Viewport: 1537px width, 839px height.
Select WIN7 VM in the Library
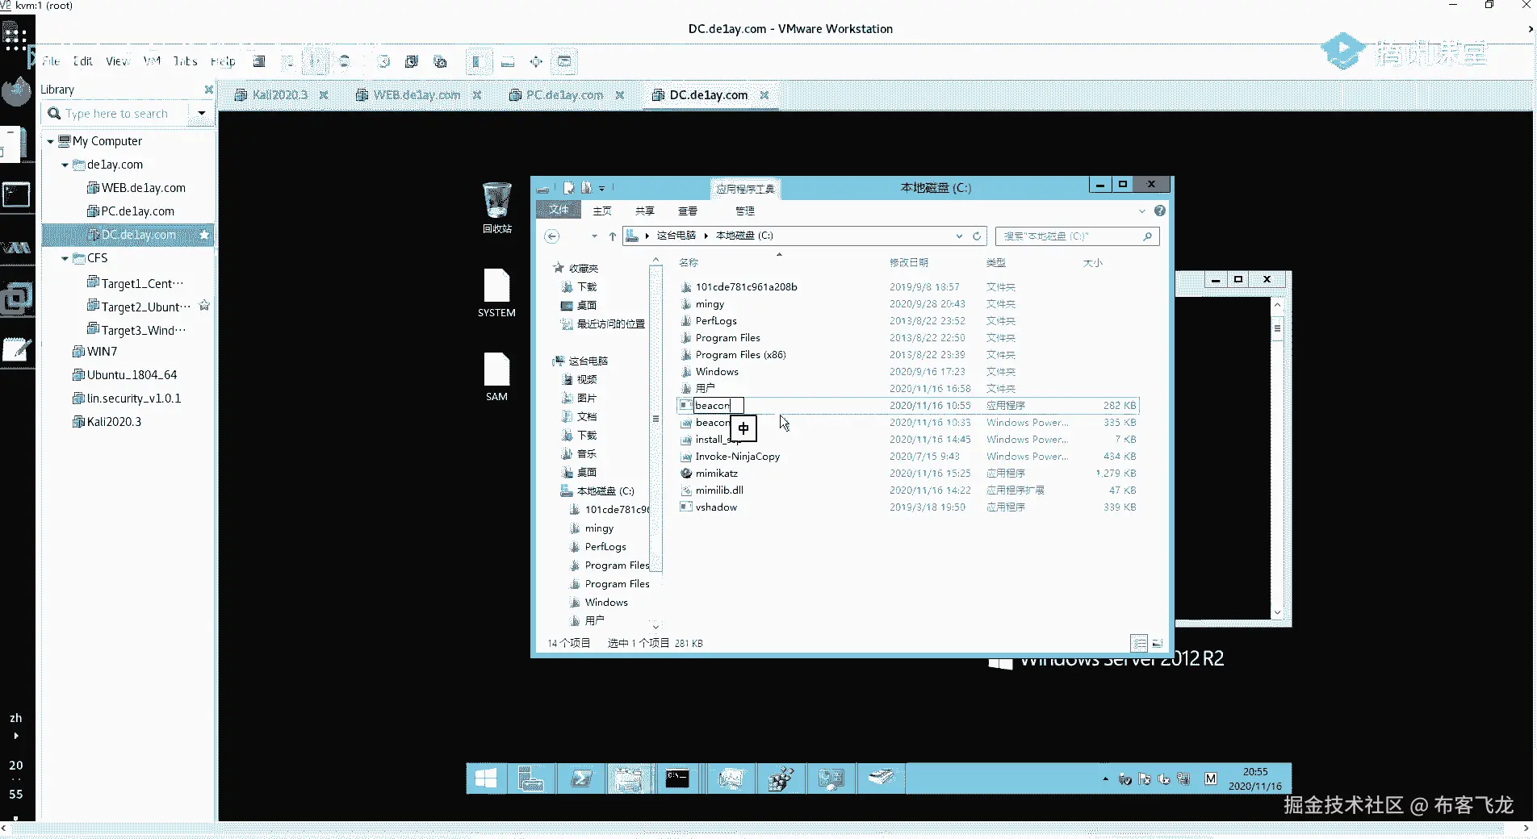(x=94, y=352)
